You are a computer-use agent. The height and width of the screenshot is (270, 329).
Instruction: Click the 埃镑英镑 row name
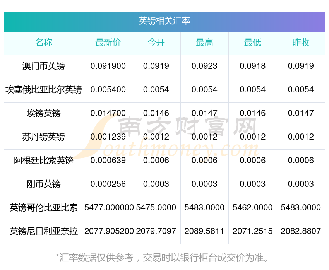click(44, 113)
